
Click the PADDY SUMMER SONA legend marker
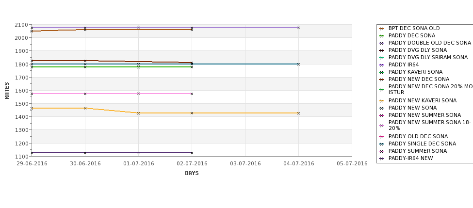pos(382,151)
